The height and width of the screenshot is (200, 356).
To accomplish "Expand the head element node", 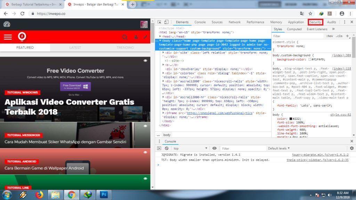I will click(160, 36).
